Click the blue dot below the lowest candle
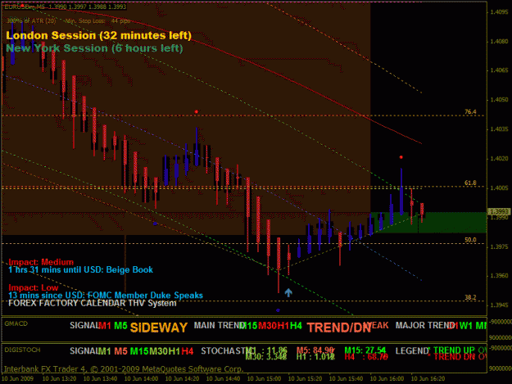Viewport: 512px width, 384px height. tap(278, 310)
